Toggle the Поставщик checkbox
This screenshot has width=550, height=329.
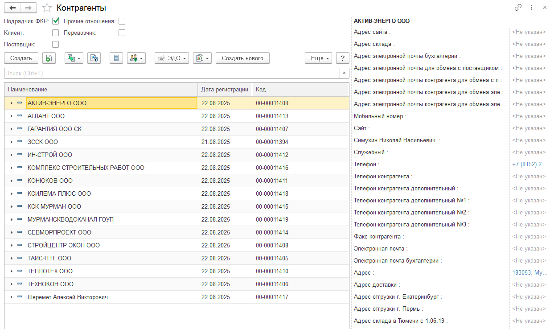(x=55, y=44)
